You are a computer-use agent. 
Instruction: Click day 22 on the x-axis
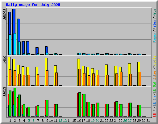[x=106, y=121]
